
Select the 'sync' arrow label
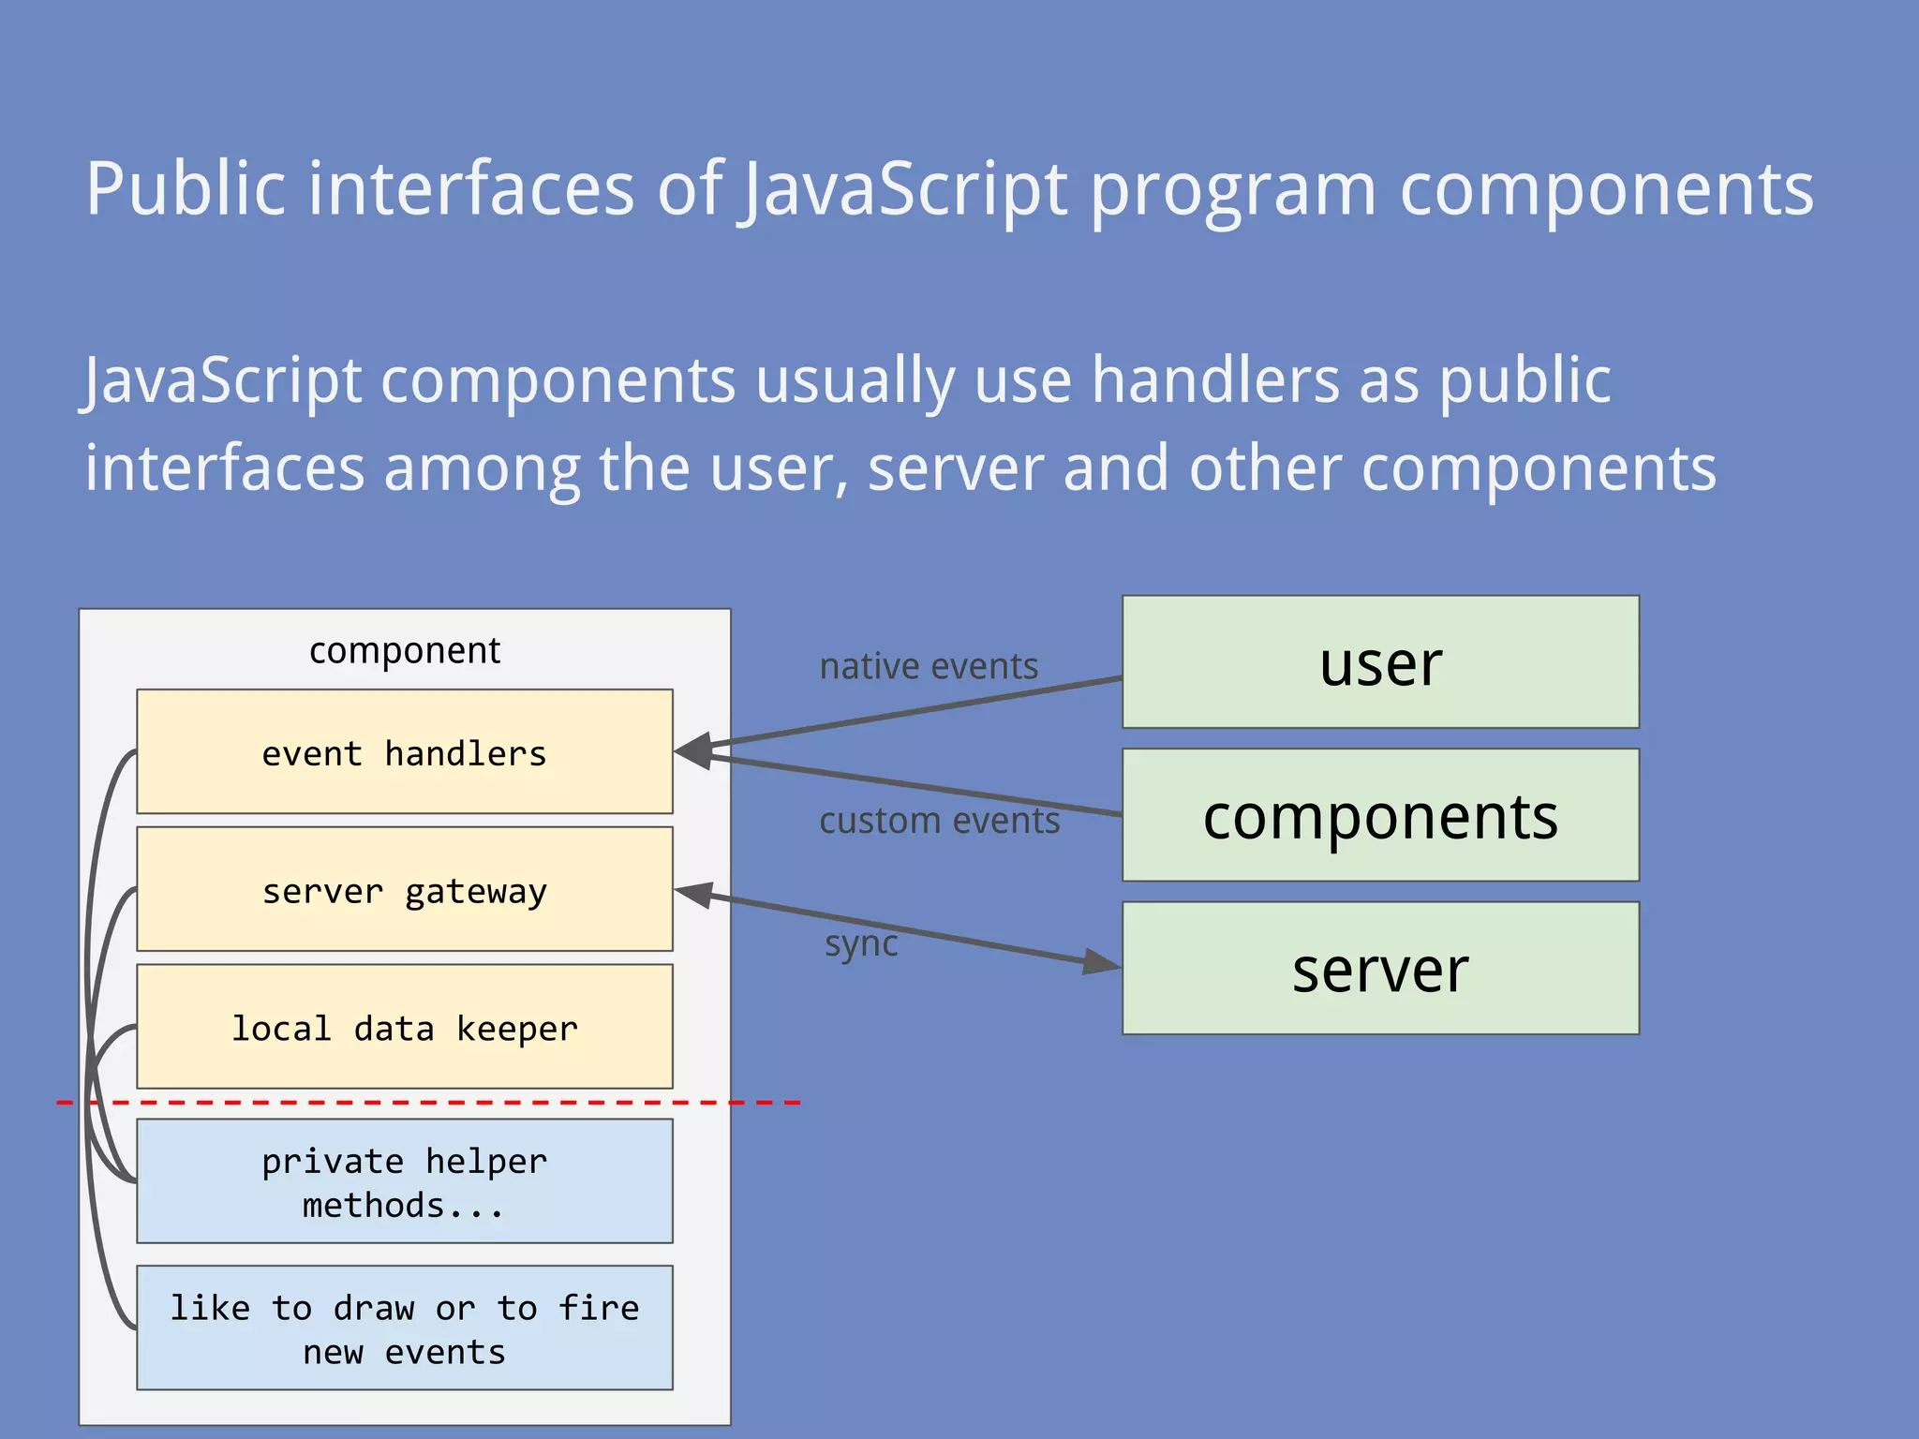click(x=861, y=943)
